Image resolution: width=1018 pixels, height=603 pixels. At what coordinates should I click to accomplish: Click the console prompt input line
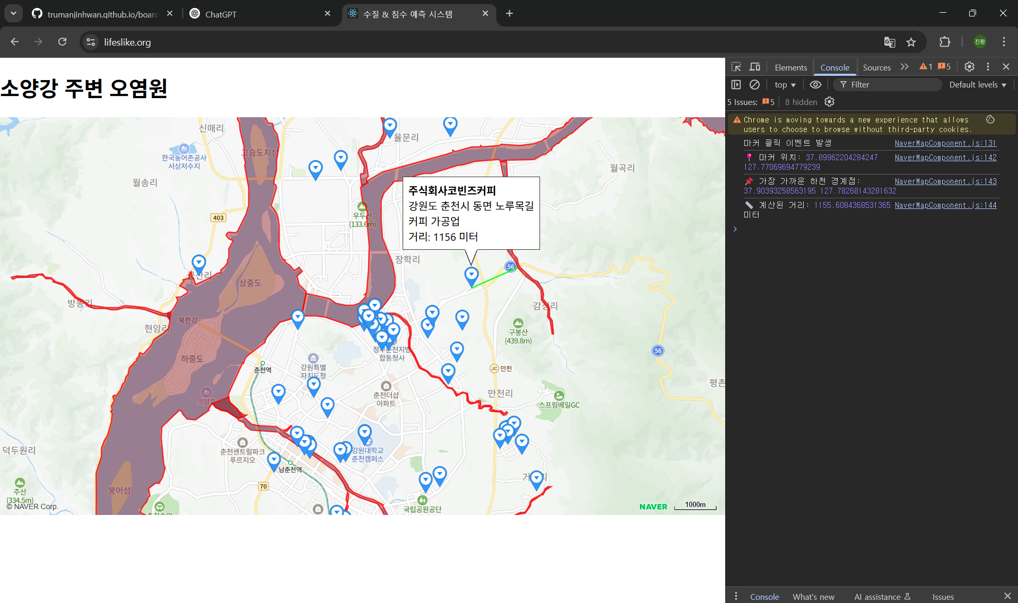click(871, 229)
